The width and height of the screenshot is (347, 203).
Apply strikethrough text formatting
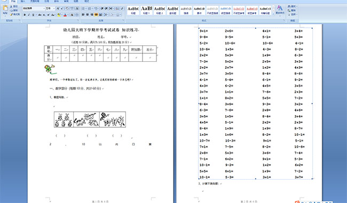click(x=40, y=15)
